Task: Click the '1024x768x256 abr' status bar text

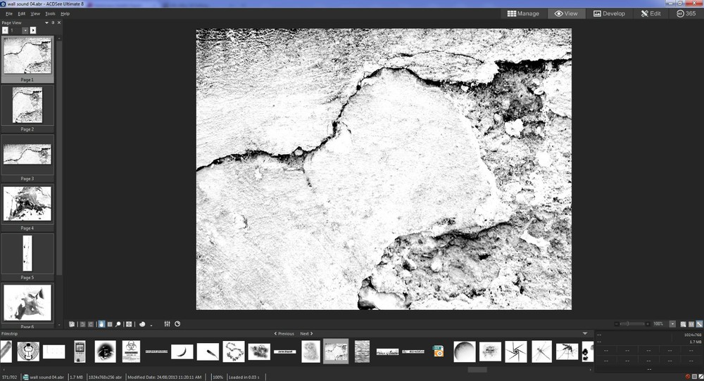Action: click(x=105, y=377)
